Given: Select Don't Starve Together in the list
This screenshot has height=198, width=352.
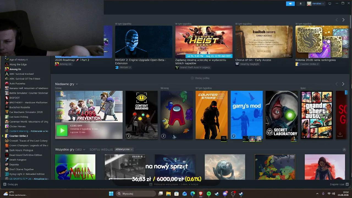Looking at the screenshot, I should pos(22,169).
